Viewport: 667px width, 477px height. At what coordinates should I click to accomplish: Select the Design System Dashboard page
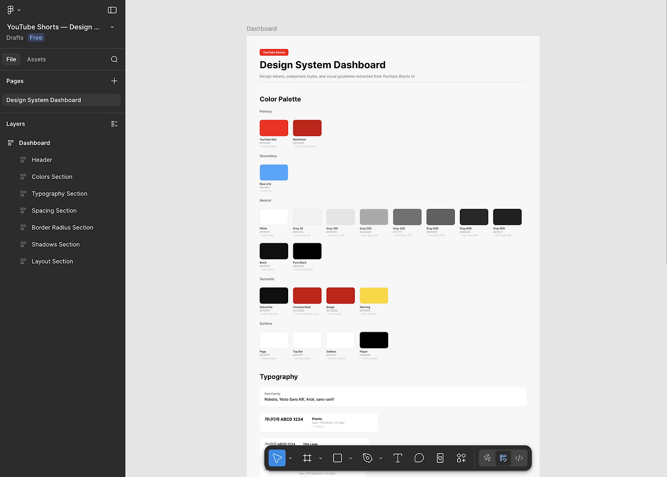click(61, 100)
